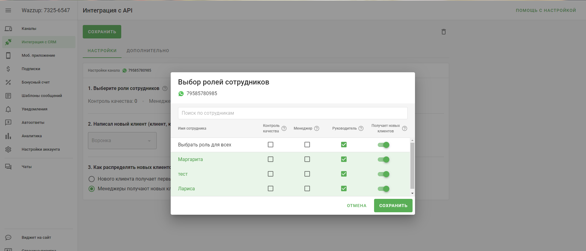Open Шаблоны сообщений menu item

click(42, 96)
